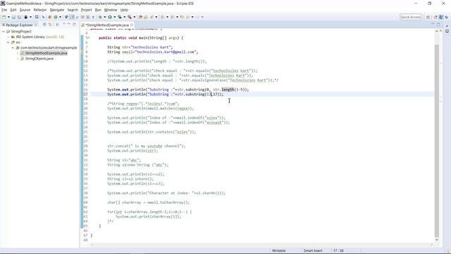Collapse the StringProject tree node
The width and height of the screenshot is (451, 254).
4,31
